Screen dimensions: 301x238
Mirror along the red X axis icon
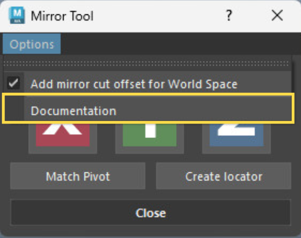click(x=63, y=135)
